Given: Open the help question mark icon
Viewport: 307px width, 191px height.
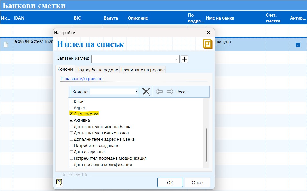Looking at the screenshot, I should click(59, 182).
